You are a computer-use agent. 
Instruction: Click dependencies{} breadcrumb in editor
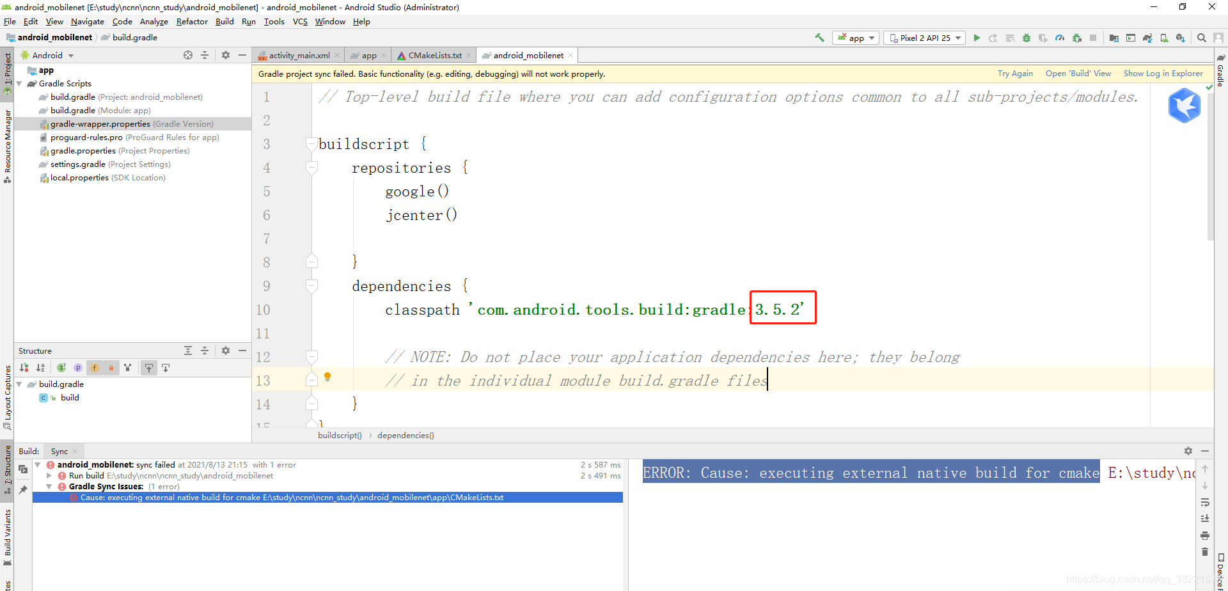pyautogui.click(x=405, y=436)
